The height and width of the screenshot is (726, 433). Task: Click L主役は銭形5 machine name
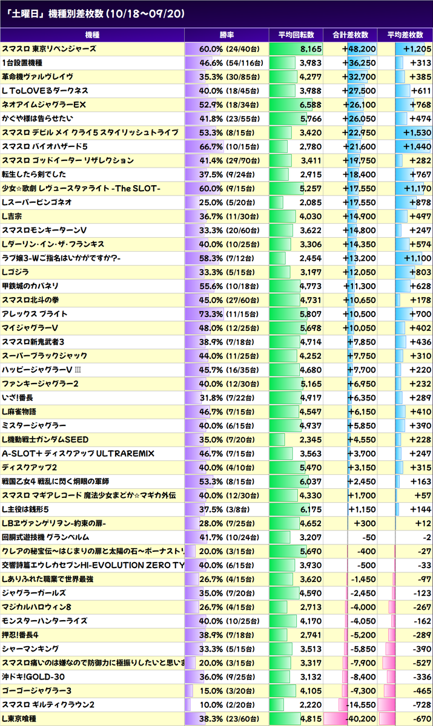[25, 509]
